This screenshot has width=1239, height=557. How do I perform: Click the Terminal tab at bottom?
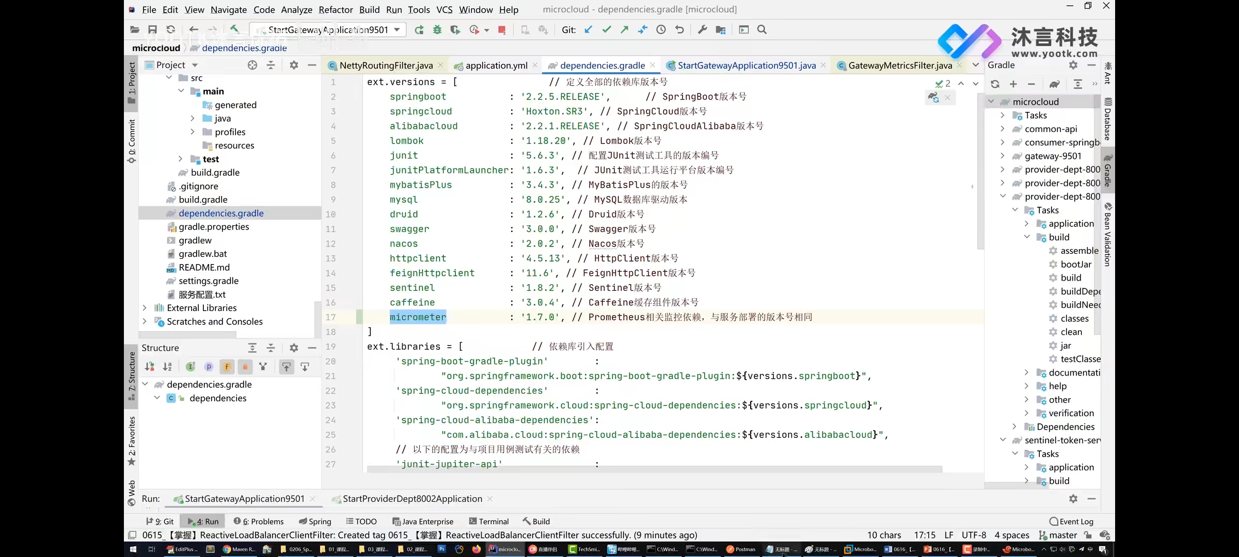pyautogui.click(x=489, y=521)
